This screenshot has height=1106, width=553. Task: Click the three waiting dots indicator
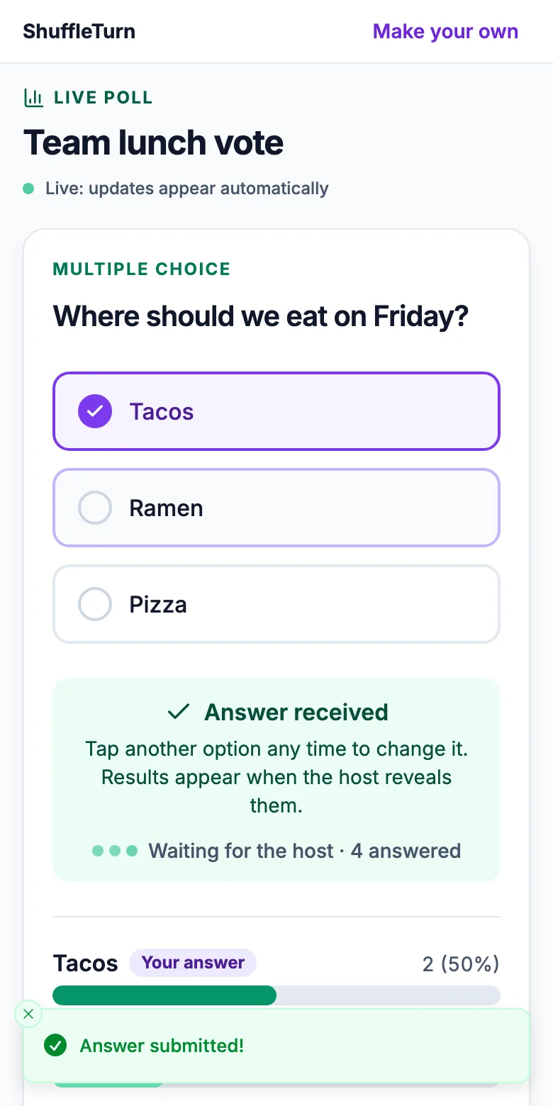(x=115, y=851)
